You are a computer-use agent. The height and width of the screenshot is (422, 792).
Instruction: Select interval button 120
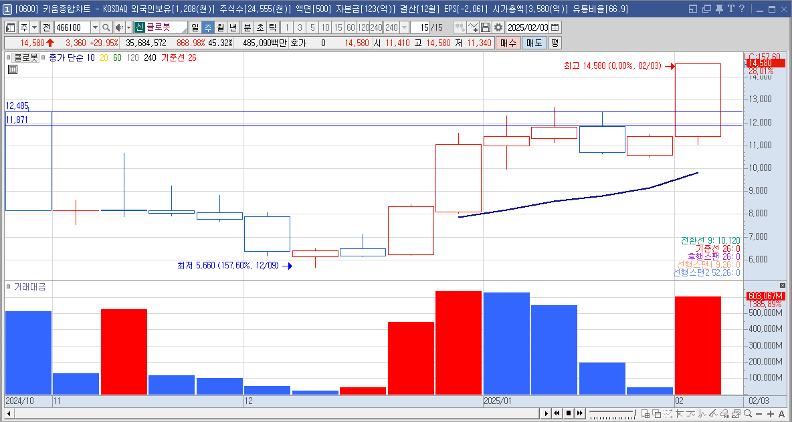click(x=363, y=27)
